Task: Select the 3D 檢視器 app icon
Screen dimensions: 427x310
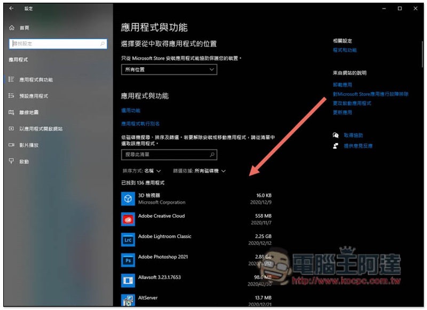Action: pos(128,198)
